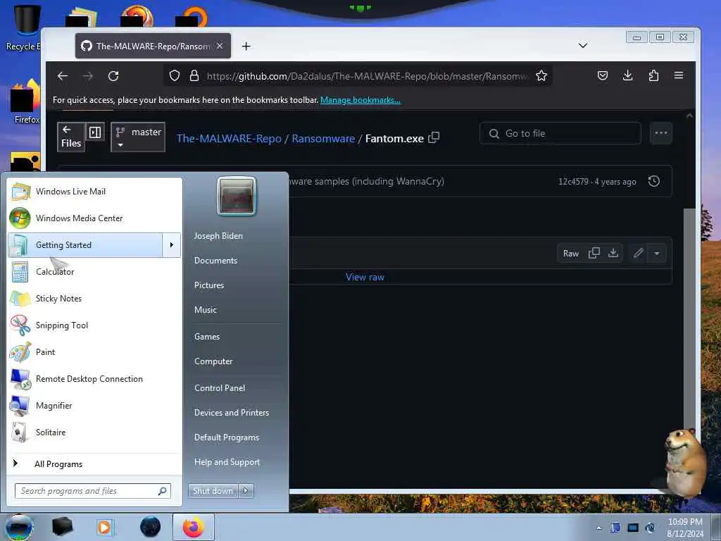Click the user account picture thumbnail
The image size is (721, 541).
237,196
